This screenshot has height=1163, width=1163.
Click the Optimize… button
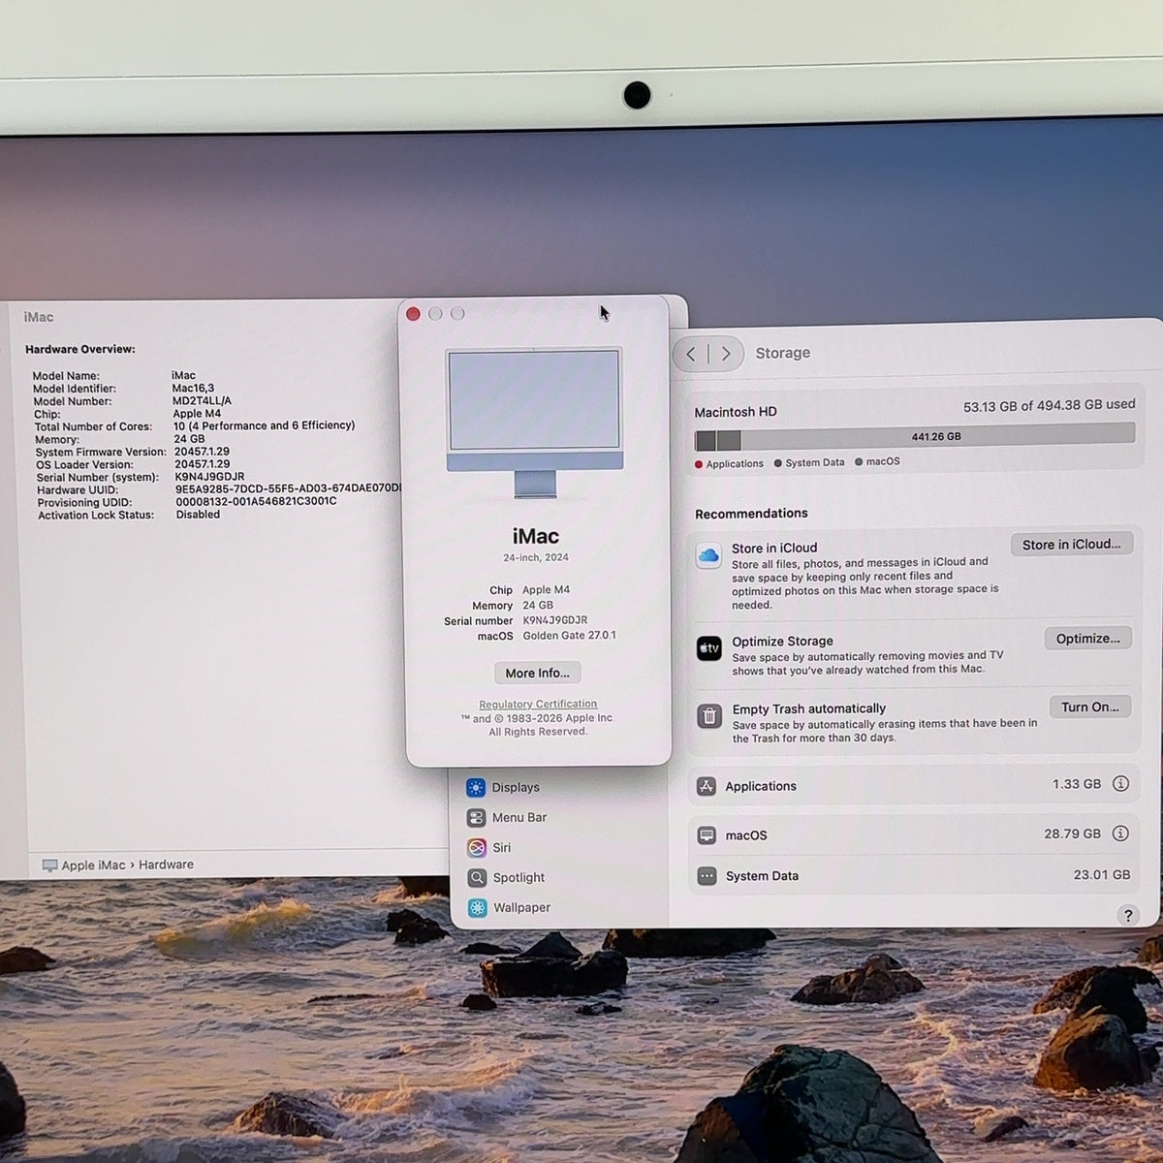pyautogui.click(x=1087, y=639)
